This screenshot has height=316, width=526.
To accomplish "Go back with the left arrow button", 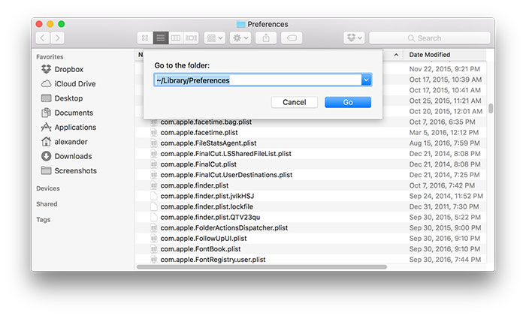I will [43, 38].
